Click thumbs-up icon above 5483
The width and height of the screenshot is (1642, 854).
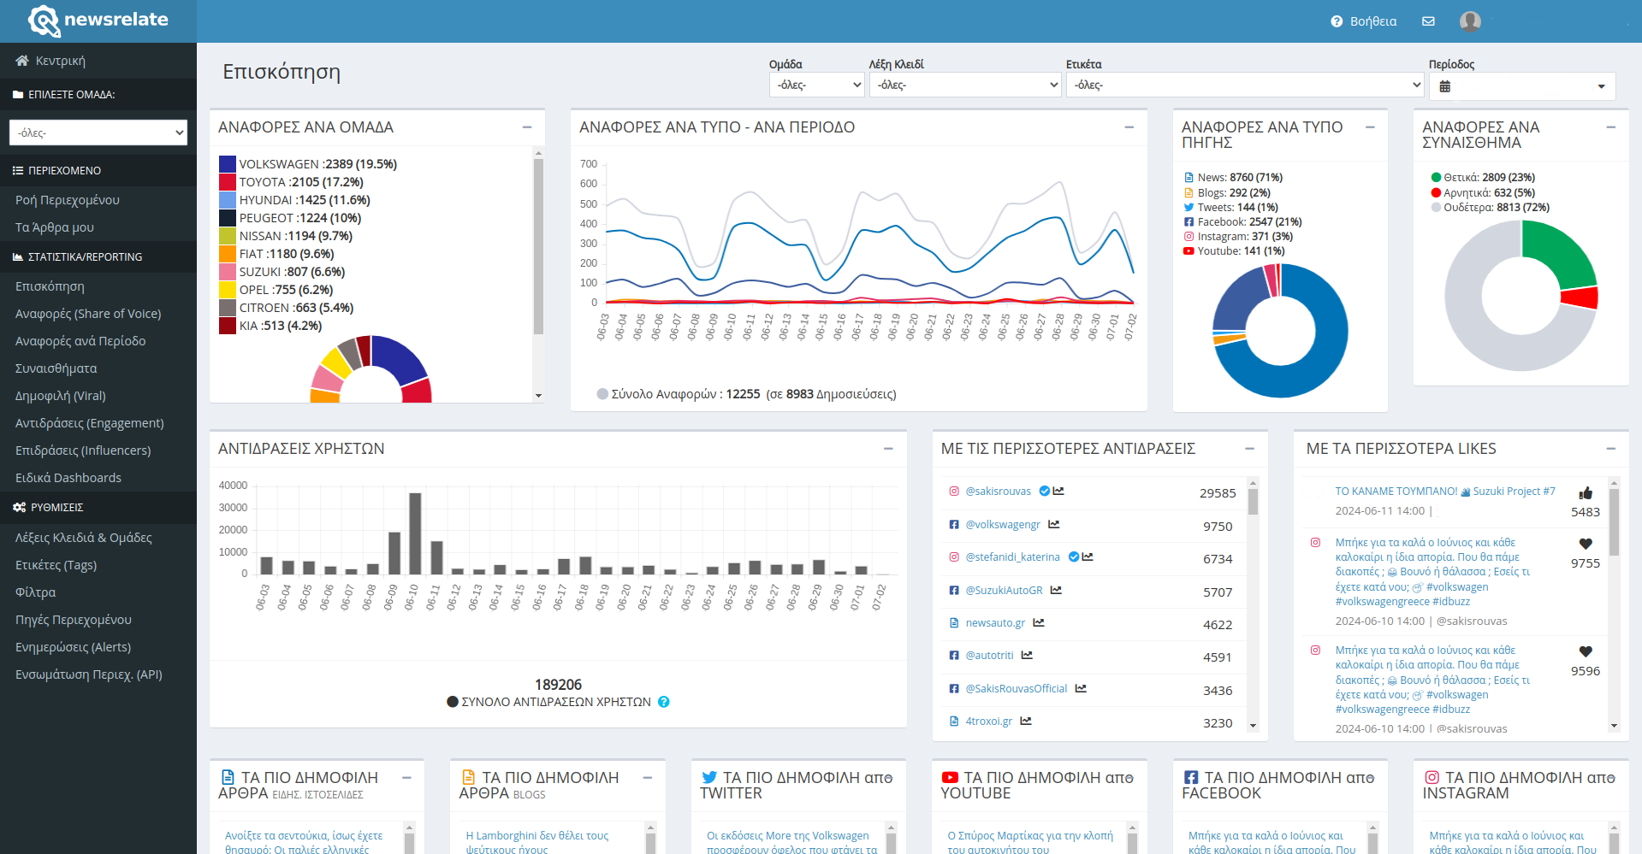1586,492
